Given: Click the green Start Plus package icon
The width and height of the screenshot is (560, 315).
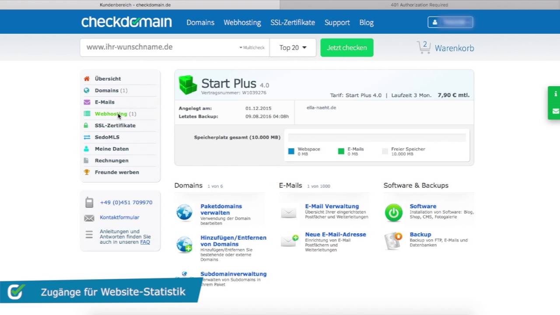Looking at the screenshot, I should click(x=188, y=85).
